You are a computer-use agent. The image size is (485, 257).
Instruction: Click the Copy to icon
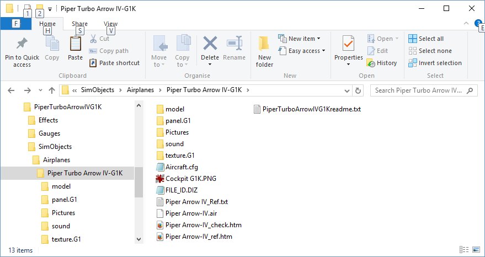[x=183, y=44]
